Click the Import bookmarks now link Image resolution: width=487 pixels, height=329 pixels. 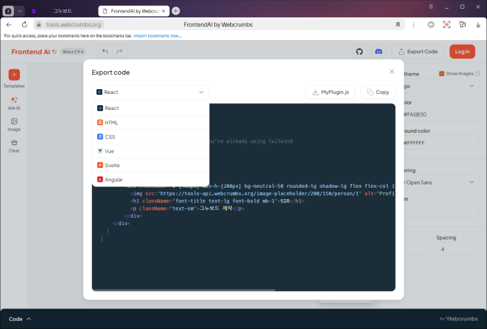pyautogui.click(x=157, y=36)
